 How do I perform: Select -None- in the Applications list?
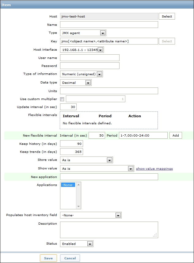click(68, 185)
